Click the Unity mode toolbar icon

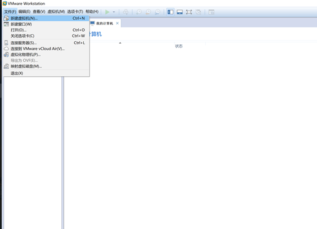(198, 12)
